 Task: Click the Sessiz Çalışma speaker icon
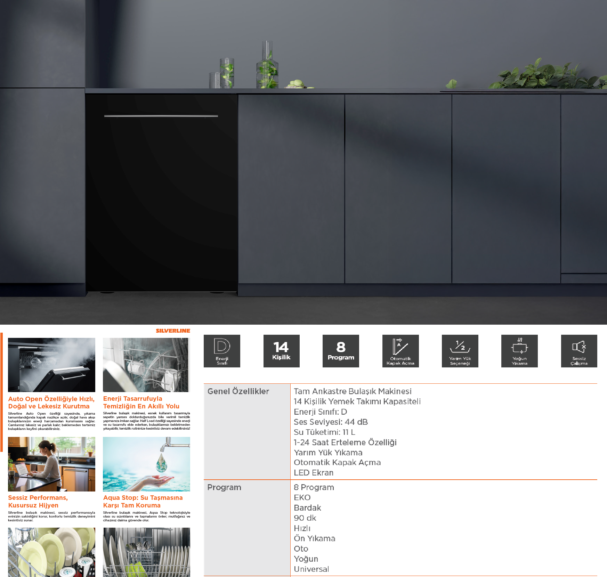tap(579, 351)
